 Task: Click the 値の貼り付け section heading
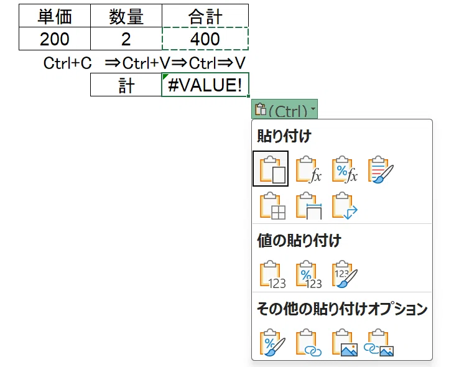click(299, 241)
